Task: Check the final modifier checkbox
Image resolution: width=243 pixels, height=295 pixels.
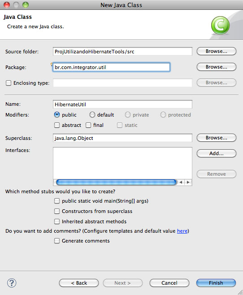Action: [x=88, y=125]
